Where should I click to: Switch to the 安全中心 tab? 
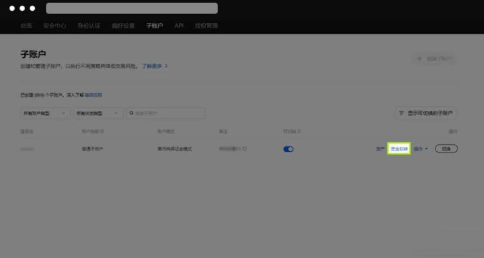point(54,26)
